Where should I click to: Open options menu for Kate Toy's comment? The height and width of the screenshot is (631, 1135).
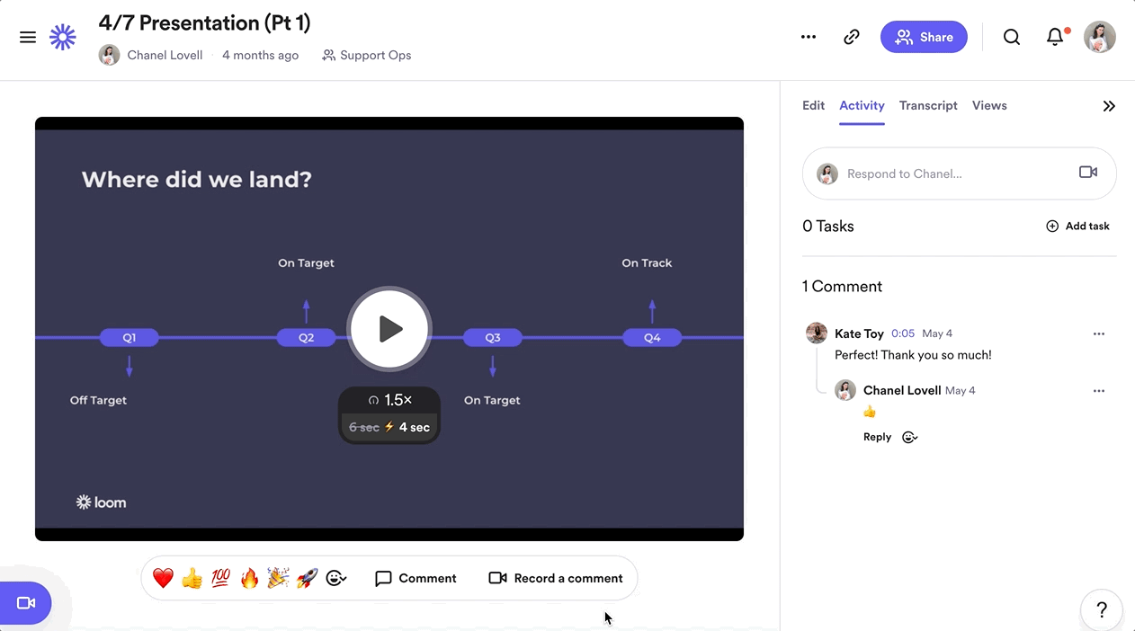coord(1098,333)
